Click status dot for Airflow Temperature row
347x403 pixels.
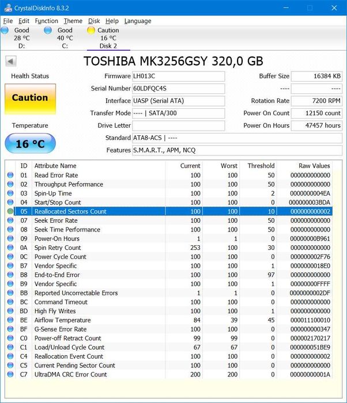coord(10,320)
